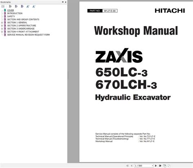Go to the first page of the document
This screenshot has height=168, width=193.
127,166
